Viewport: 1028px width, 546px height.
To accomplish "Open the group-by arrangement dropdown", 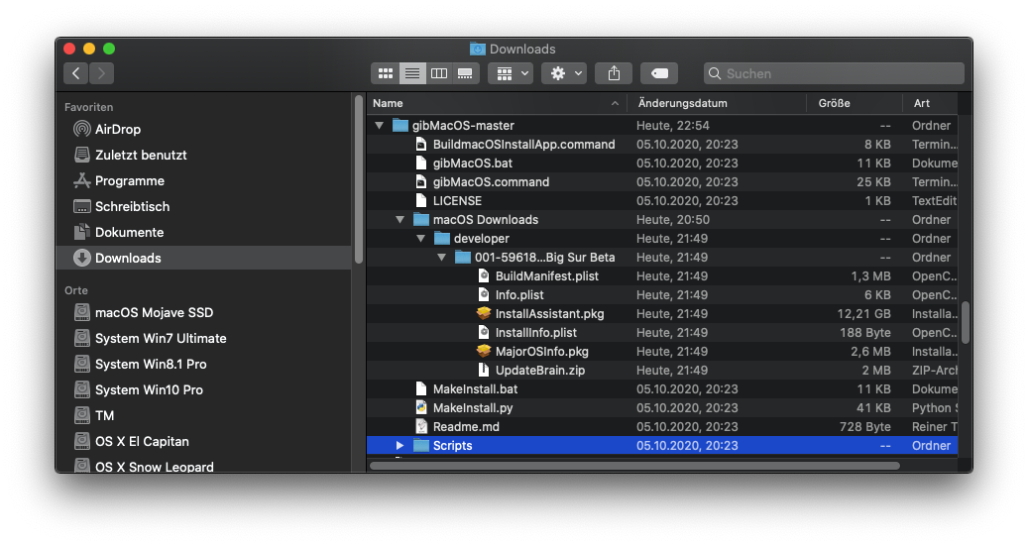I will (x=511, y=73).
